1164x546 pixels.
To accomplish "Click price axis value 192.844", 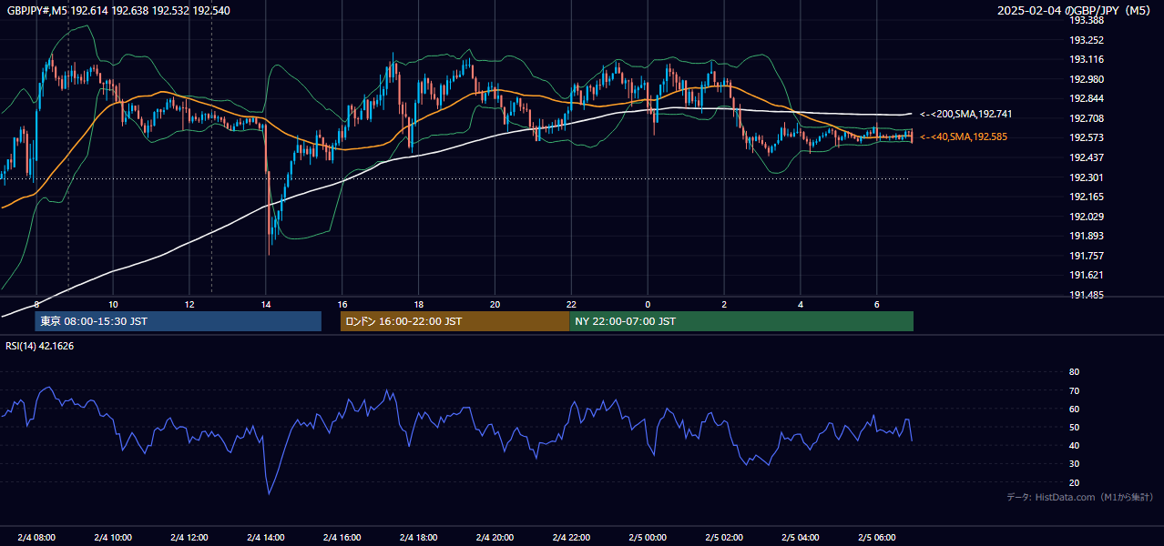I will coord(1086,98).
